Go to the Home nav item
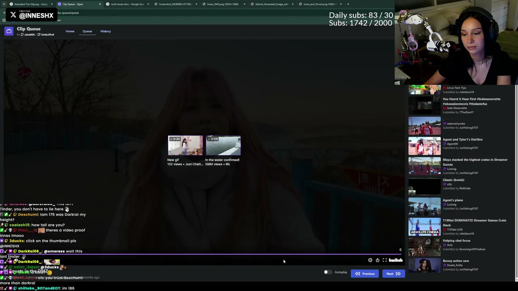The image size is (518, 291). click(x=70, y=31)
